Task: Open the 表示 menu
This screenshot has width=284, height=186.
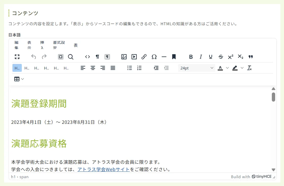Action: (29, 44)
